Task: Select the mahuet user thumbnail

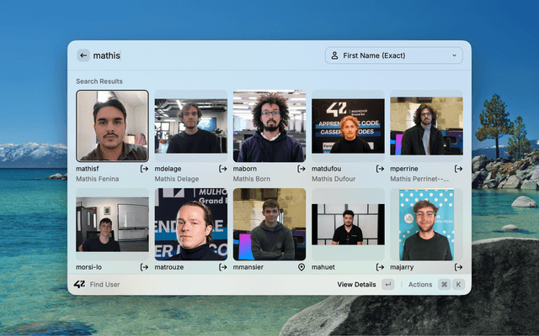Action: click(347, 224)
